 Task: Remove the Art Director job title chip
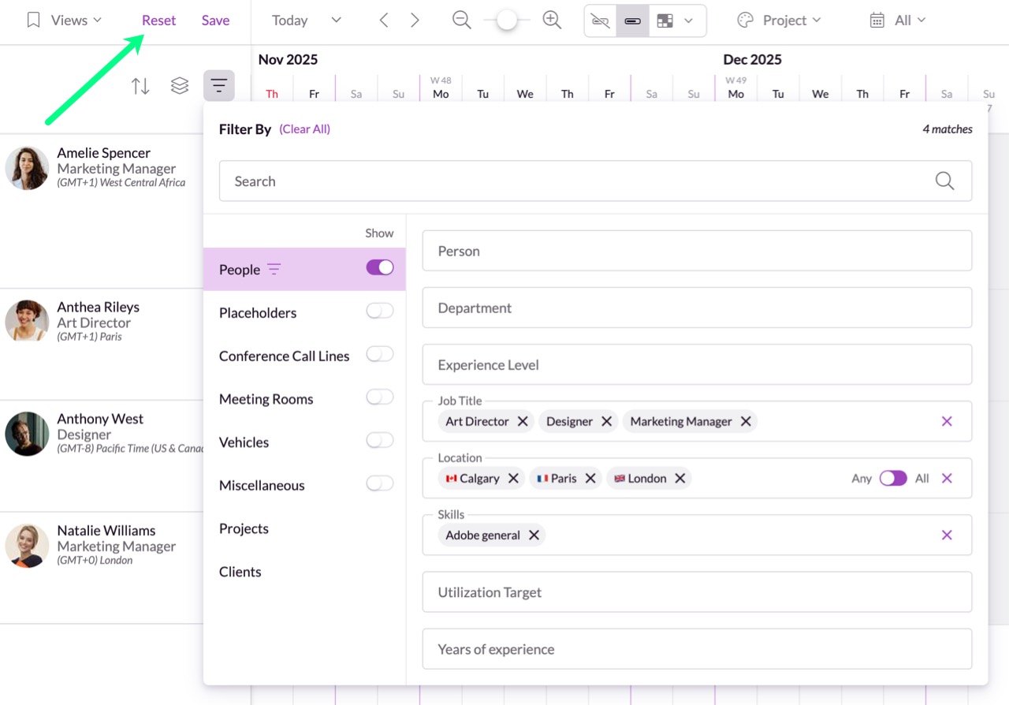pyautogui.click(x=523, y=421)
